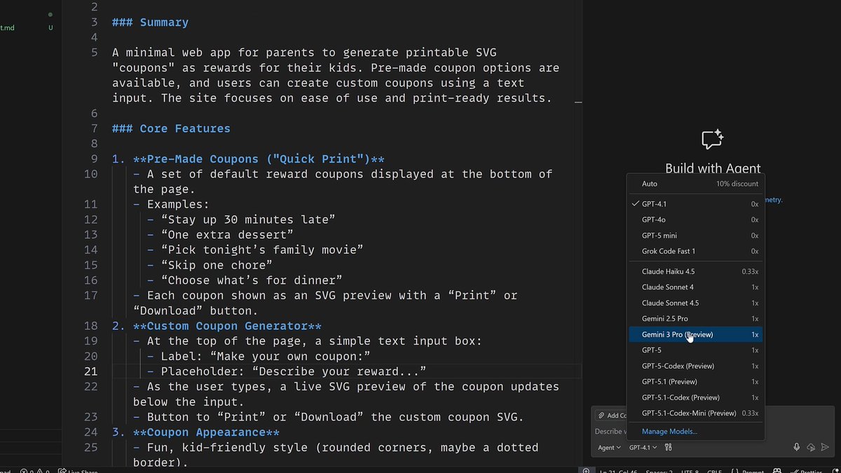Click the Custom Coupon Generator heading
Viewport: 841px width, 473px height.
click(217, 326)
